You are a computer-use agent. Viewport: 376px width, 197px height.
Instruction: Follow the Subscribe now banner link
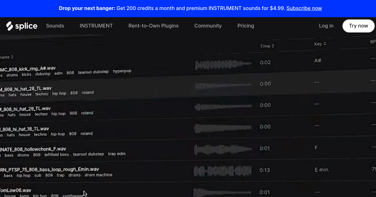[x=304, y=8]
